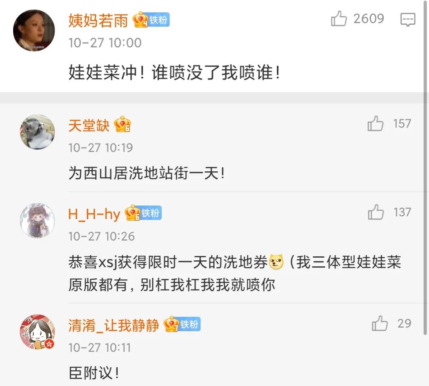Click the comment options icon top right
429x386 pixels.
408,19
